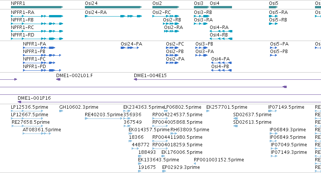Select EST EK014357.5prime
The width and height of the screenshot is (321, 173).
pyautogui.click(x=149, y=130)
